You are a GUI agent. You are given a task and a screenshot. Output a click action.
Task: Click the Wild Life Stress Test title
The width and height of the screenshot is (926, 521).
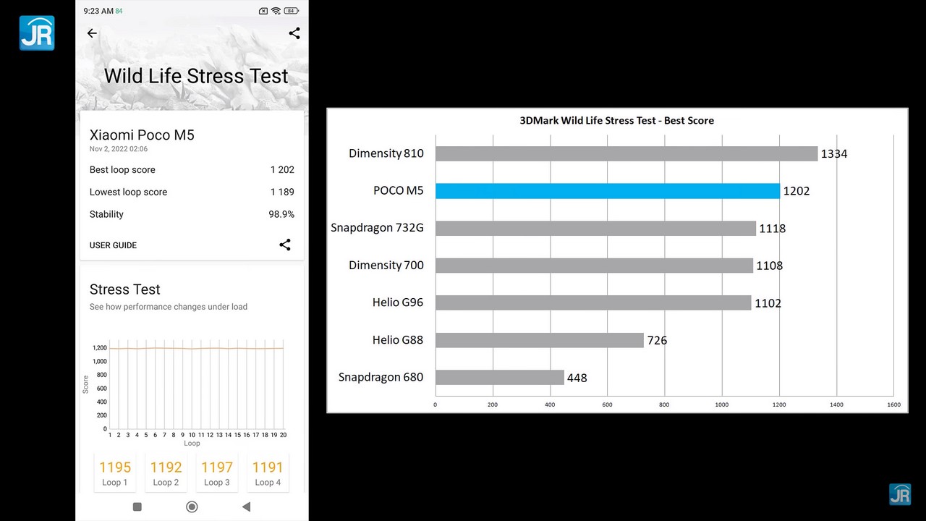[196, 76]
